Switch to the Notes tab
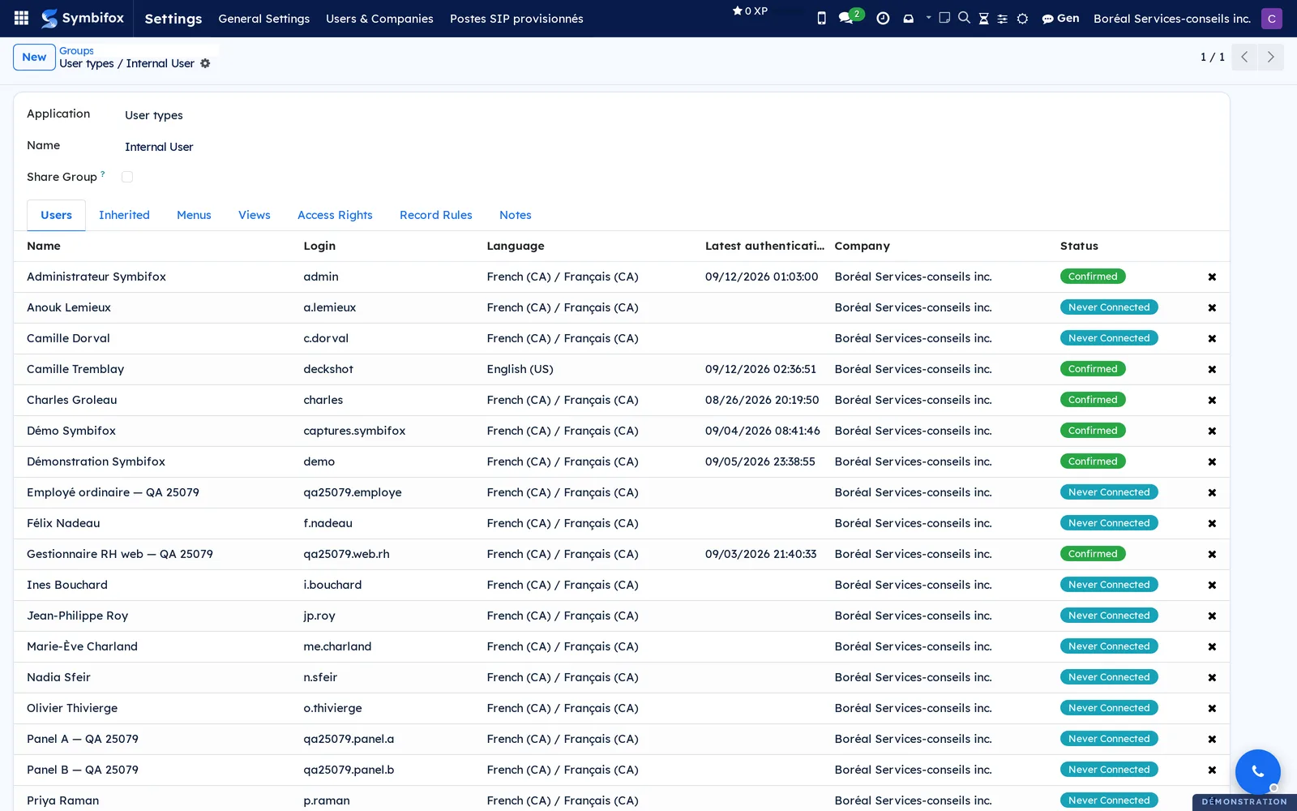The height and width of the screenshot is (811, 1297). [x=516, y=215]
